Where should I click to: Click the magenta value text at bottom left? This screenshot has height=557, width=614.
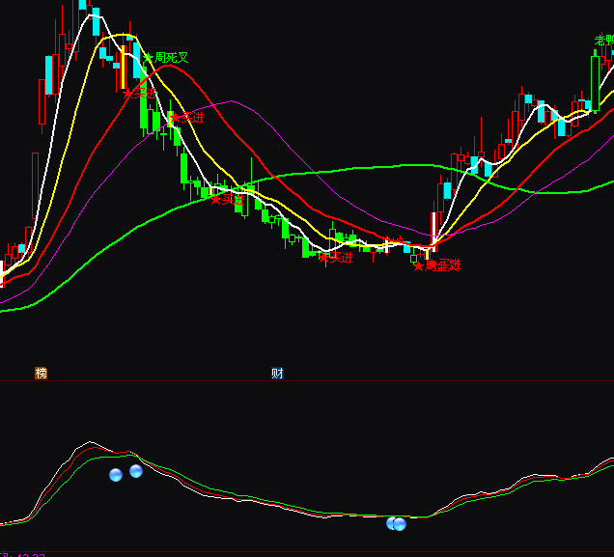point(21,554)
